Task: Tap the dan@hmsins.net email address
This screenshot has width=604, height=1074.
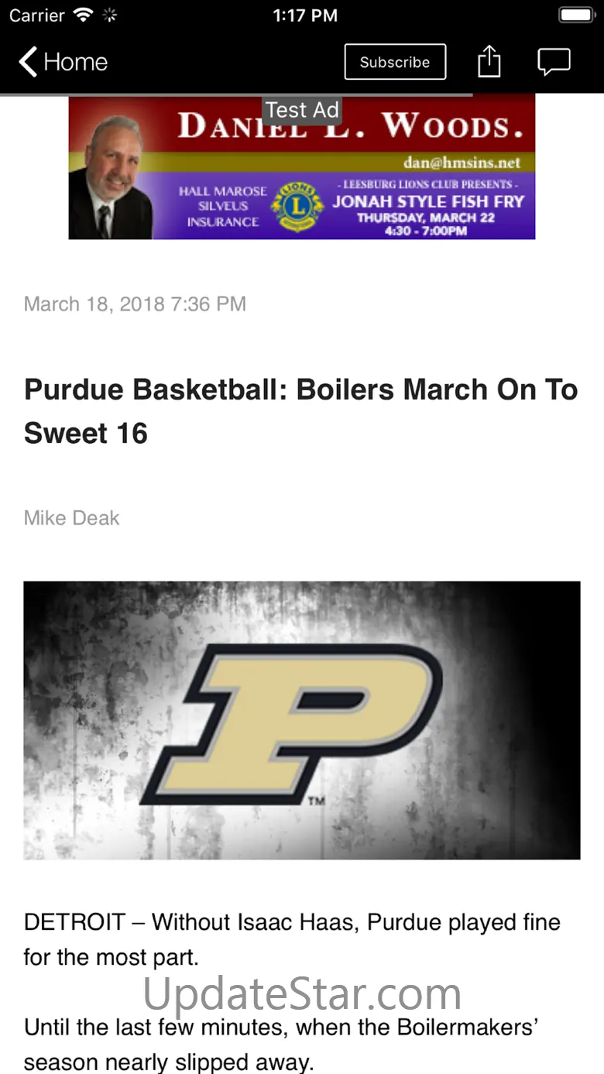Action: click(x=462, y=163)
